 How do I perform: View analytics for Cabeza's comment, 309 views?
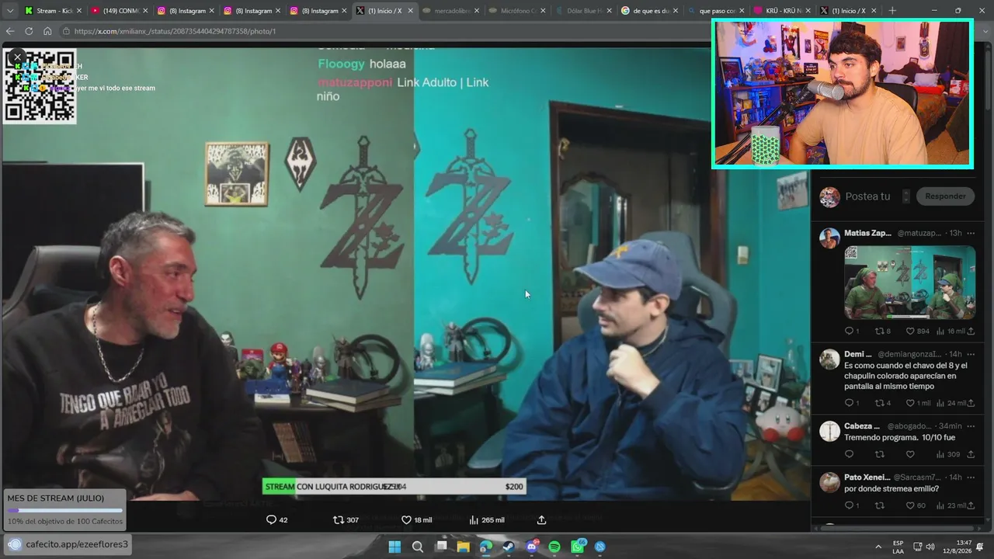click(x=948, y=454)
